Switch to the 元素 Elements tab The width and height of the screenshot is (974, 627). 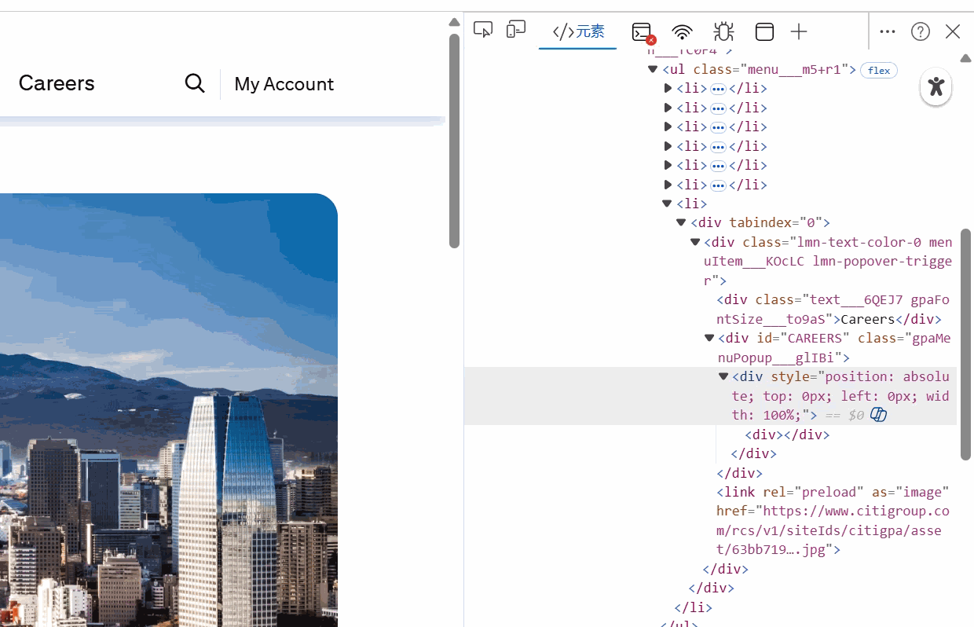(x=578, y=31)
